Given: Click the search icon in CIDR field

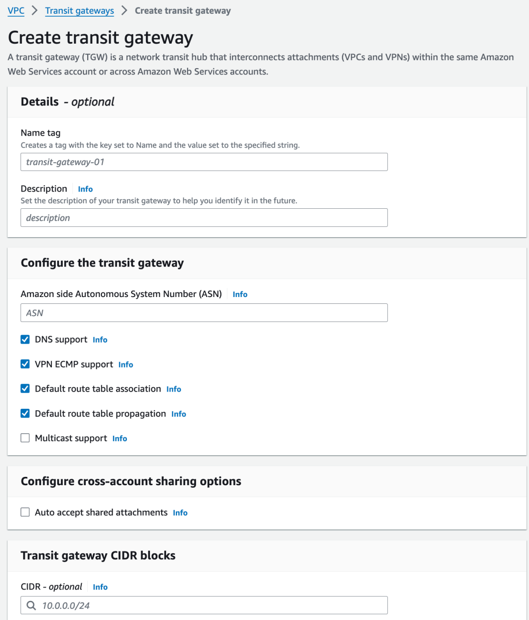Looking at the screenshot, I should point(31,605).
